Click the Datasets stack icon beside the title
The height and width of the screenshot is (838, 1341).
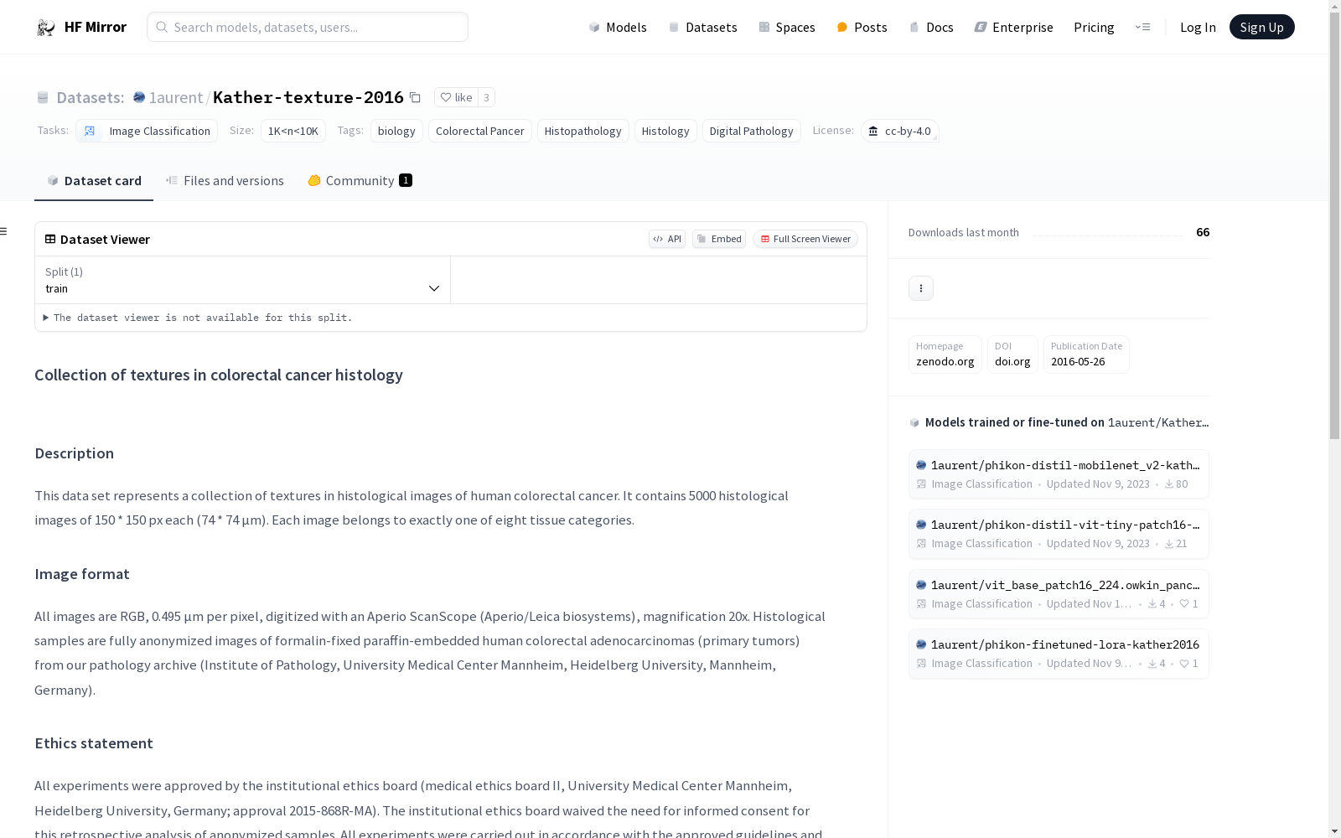(43, 97)
